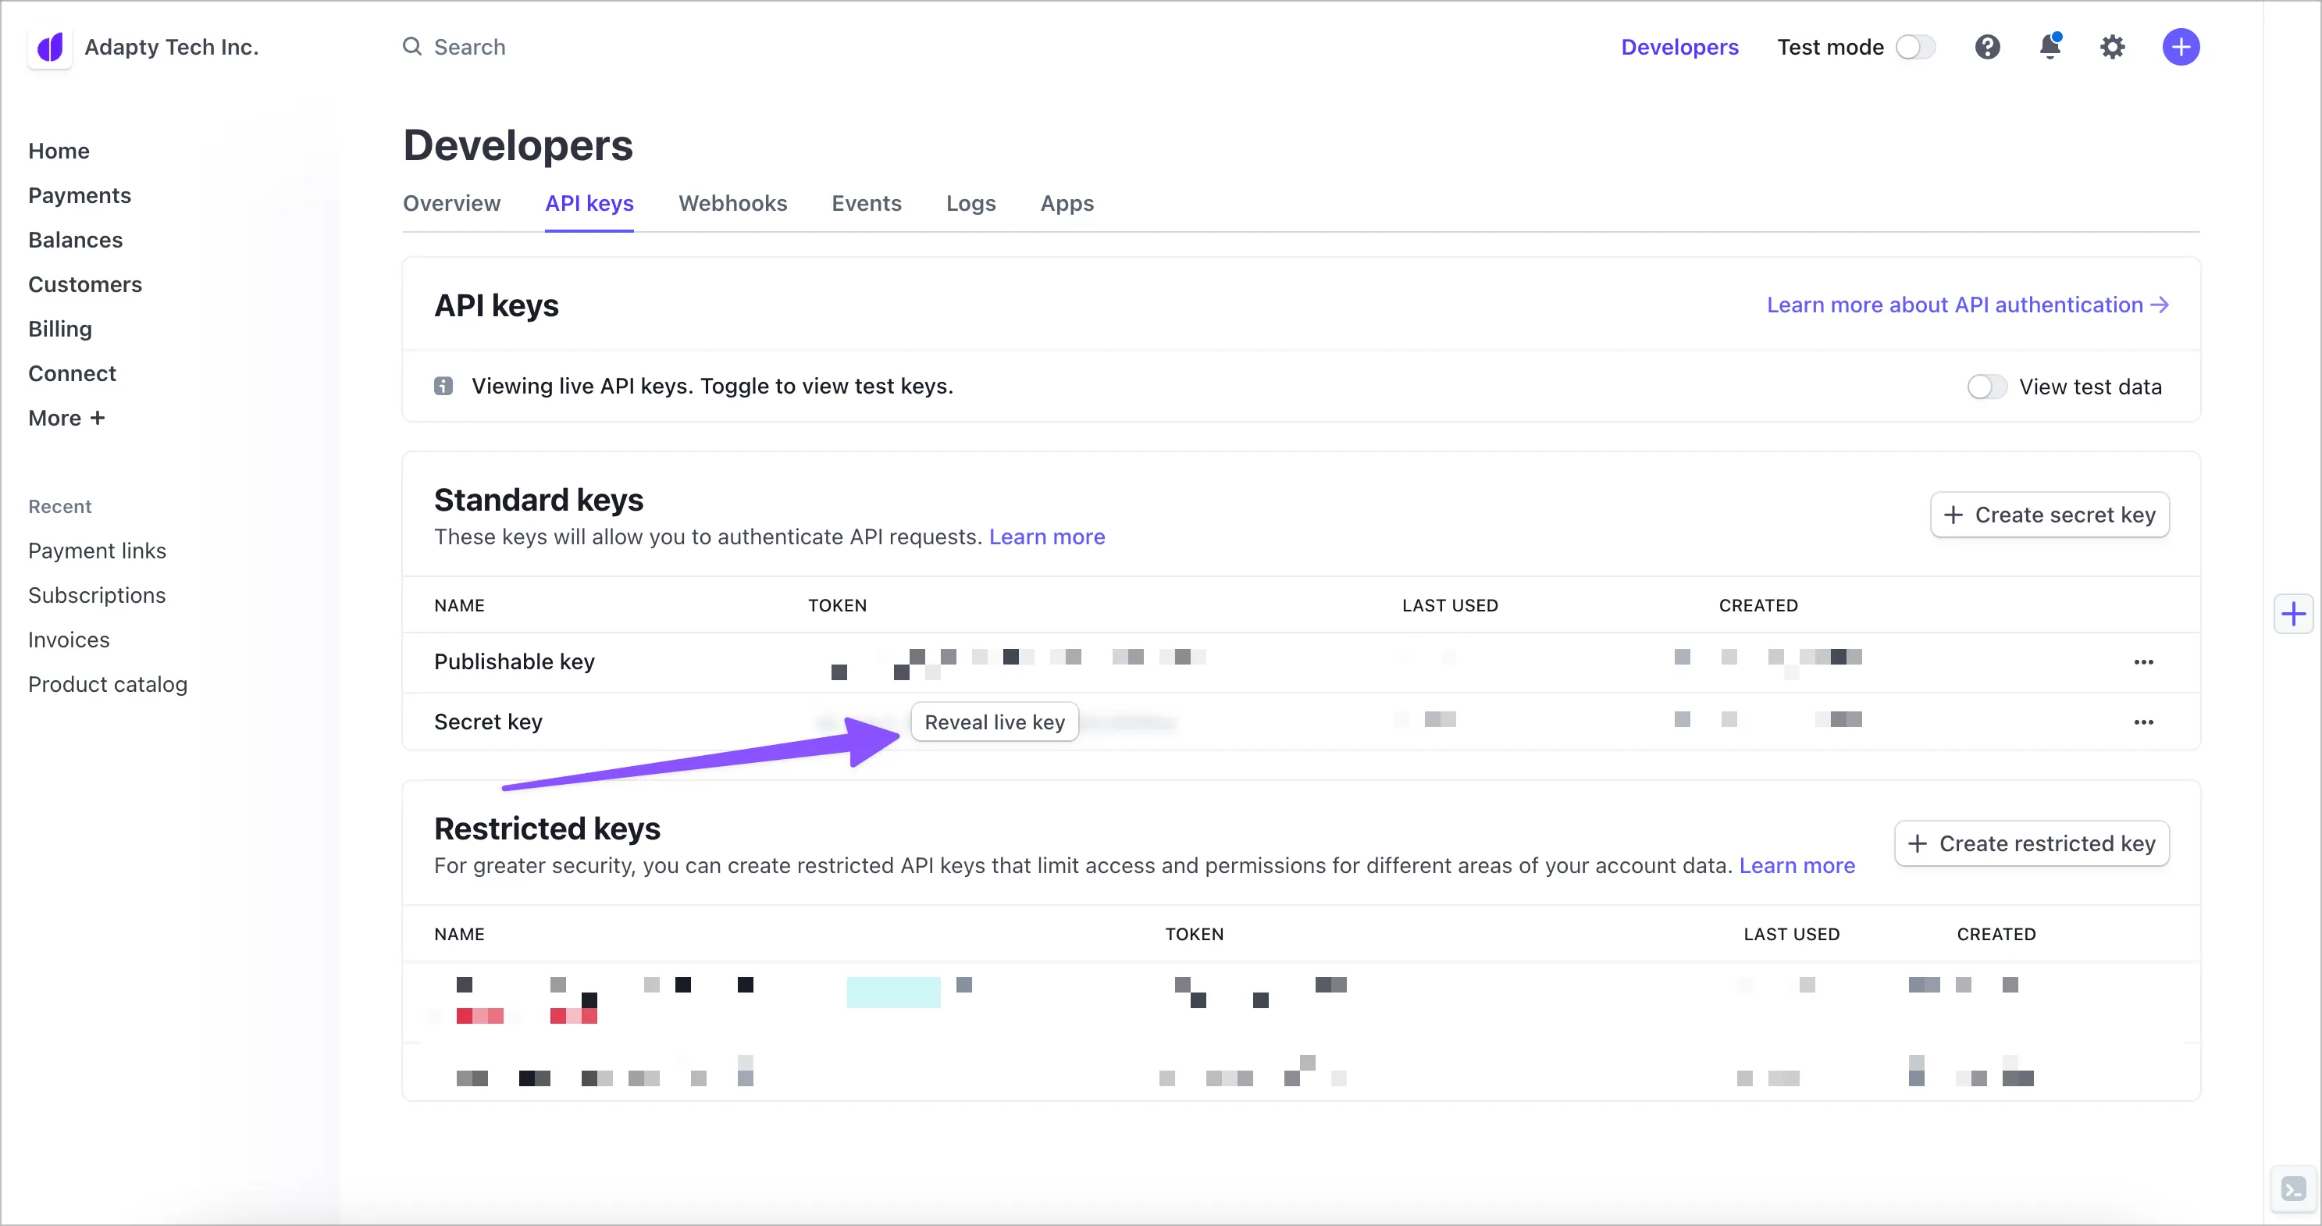
Task: Expand the More sidebar menu
Action: click(66, 419)
